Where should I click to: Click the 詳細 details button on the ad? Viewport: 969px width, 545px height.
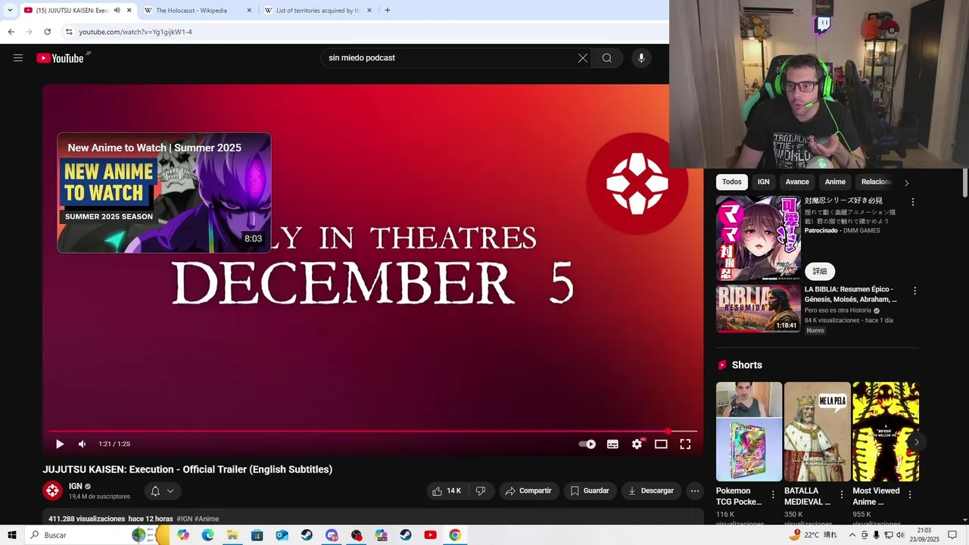tap(820, 271)
